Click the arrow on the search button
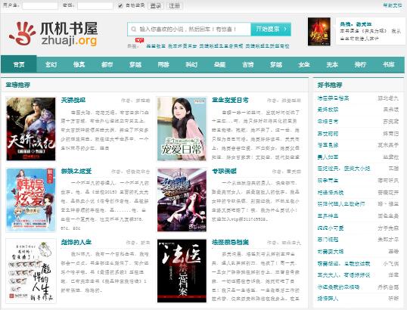Viewport: 407px width, 310px height. (x=285, y=29)
